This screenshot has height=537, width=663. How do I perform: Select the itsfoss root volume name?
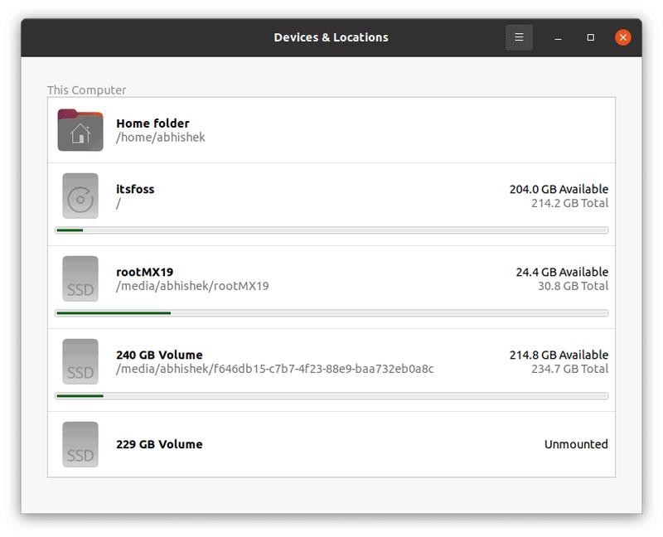[x=135, y=189]
